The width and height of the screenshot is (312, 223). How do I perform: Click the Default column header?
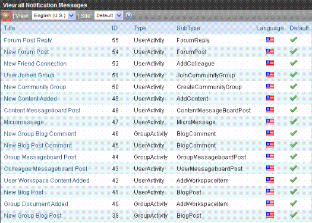click(299, 28)
